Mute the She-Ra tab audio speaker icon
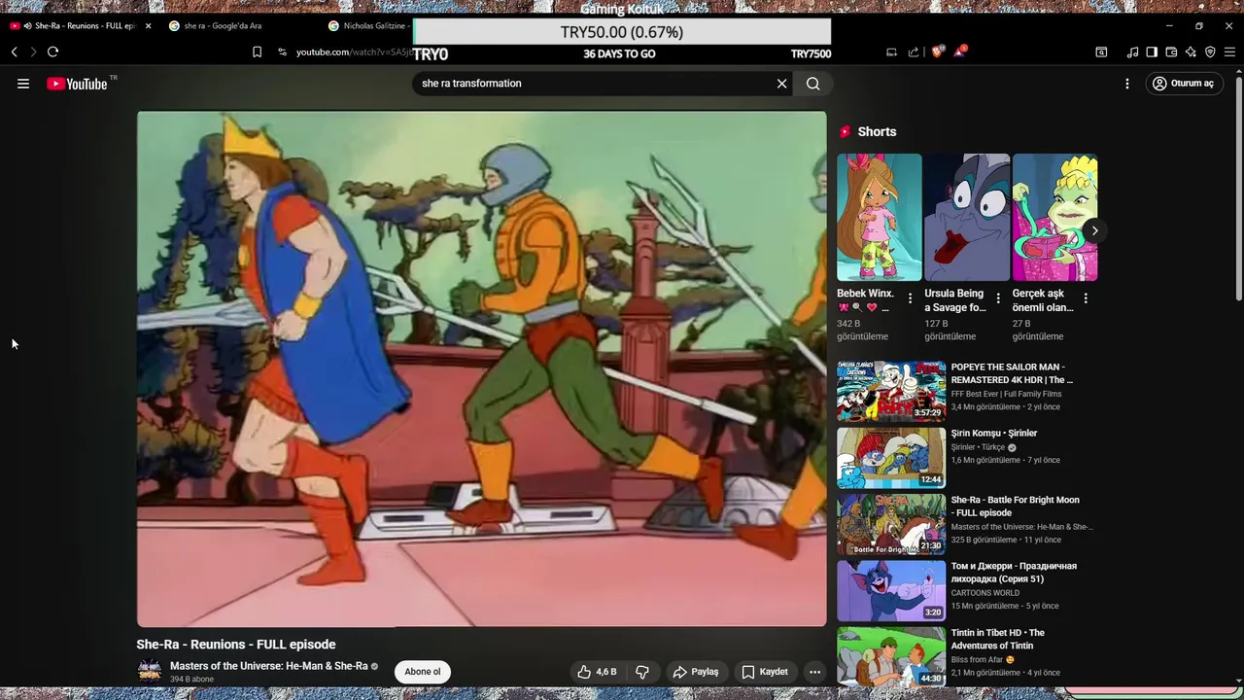This screenshot has width=1244, height=700. [x=26, y=25]
